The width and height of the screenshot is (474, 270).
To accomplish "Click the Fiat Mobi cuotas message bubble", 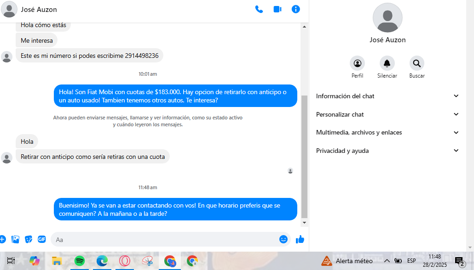I will coord(175,96).
